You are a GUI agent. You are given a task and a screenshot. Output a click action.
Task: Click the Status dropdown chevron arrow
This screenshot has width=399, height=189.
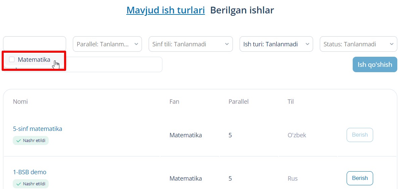[x=391, y=44]
